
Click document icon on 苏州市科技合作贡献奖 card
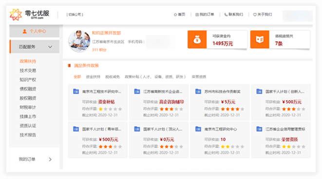point(198,91)
